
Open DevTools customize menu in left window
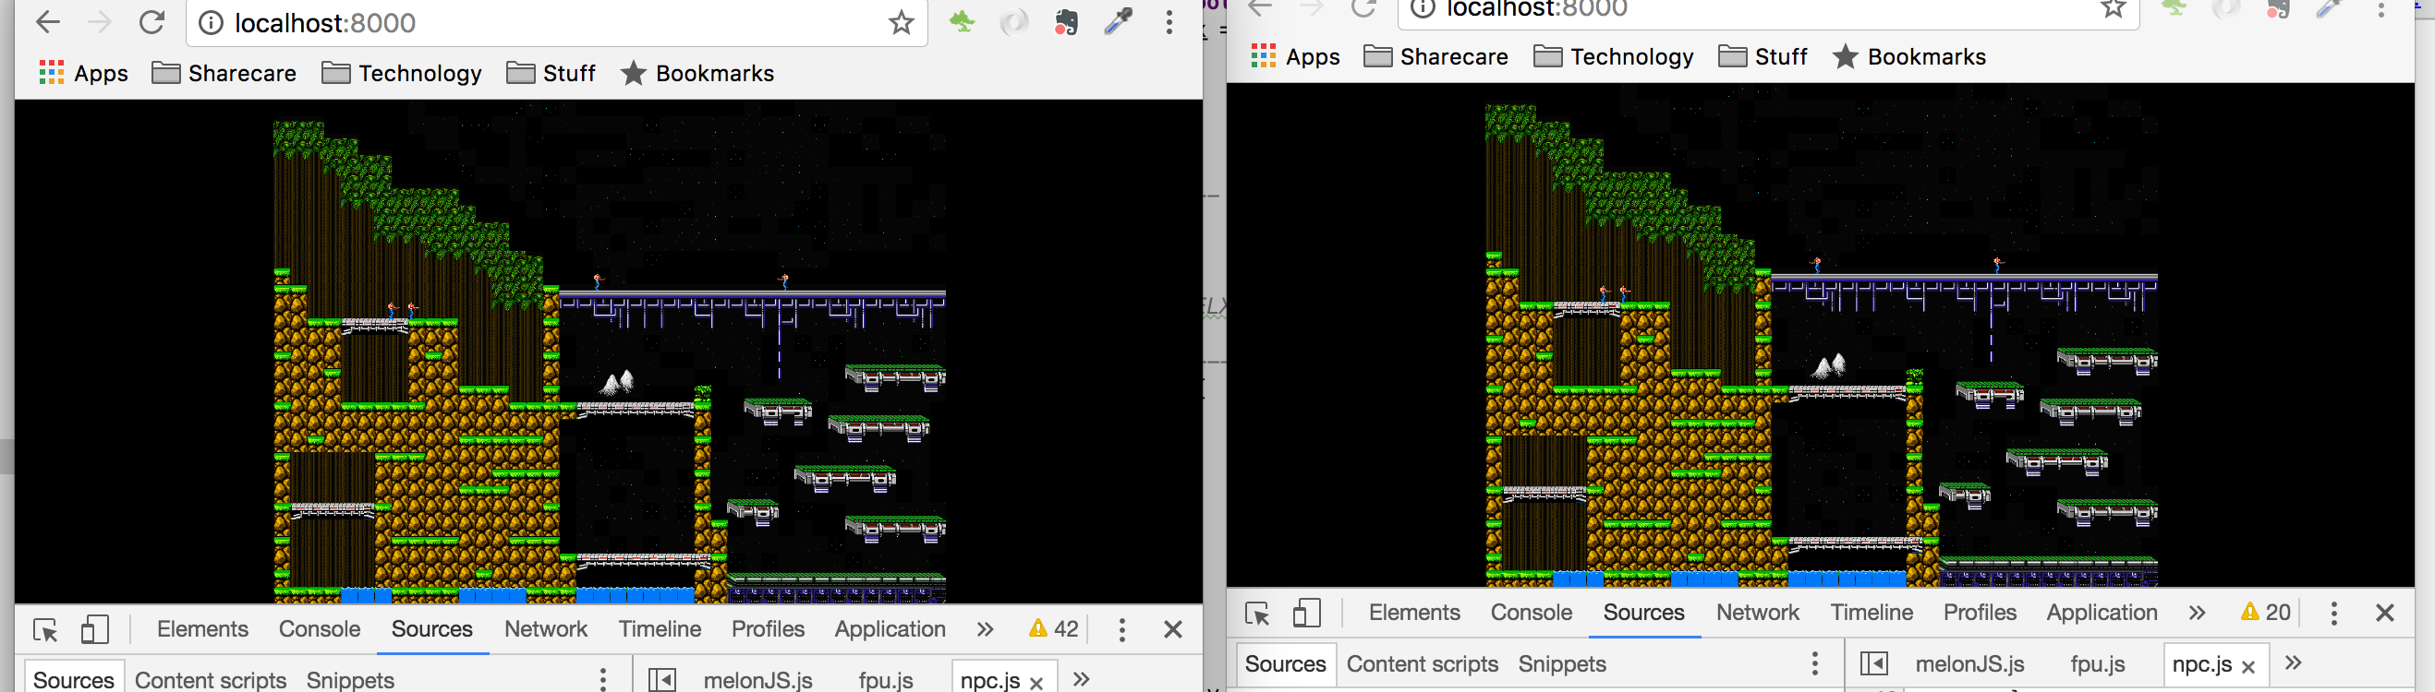click(x=1122, y=629)
